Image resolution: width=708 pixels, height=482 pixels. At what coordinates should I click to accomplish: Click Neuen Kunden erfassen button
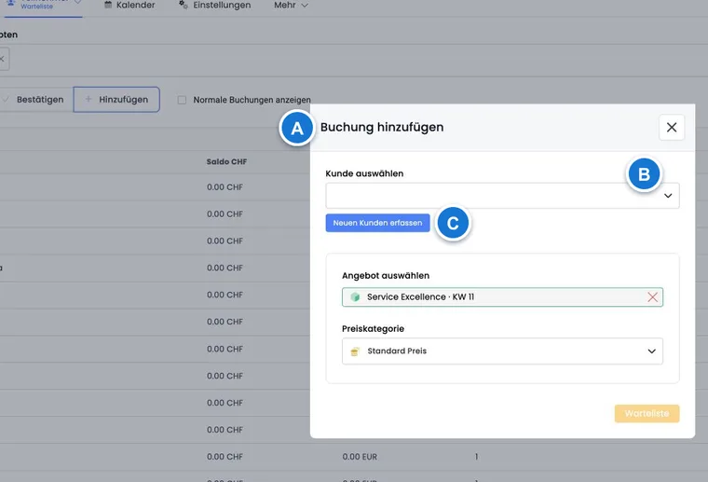[377, 223]
